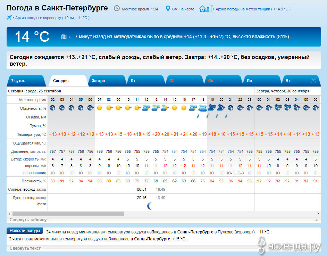Click humidity value 62 for hour 15

(175, 181)
